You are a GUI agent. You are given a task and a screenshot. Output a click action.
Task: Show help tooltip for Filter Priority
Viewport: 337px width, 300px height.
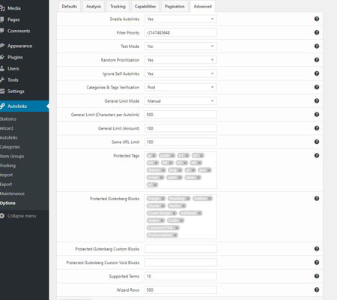317,32
